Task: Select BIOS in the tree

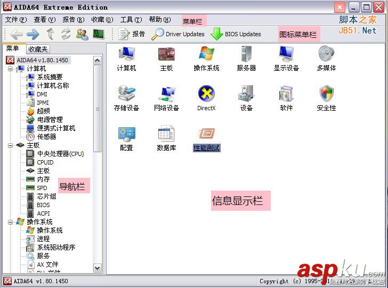Action: (38, 205)
